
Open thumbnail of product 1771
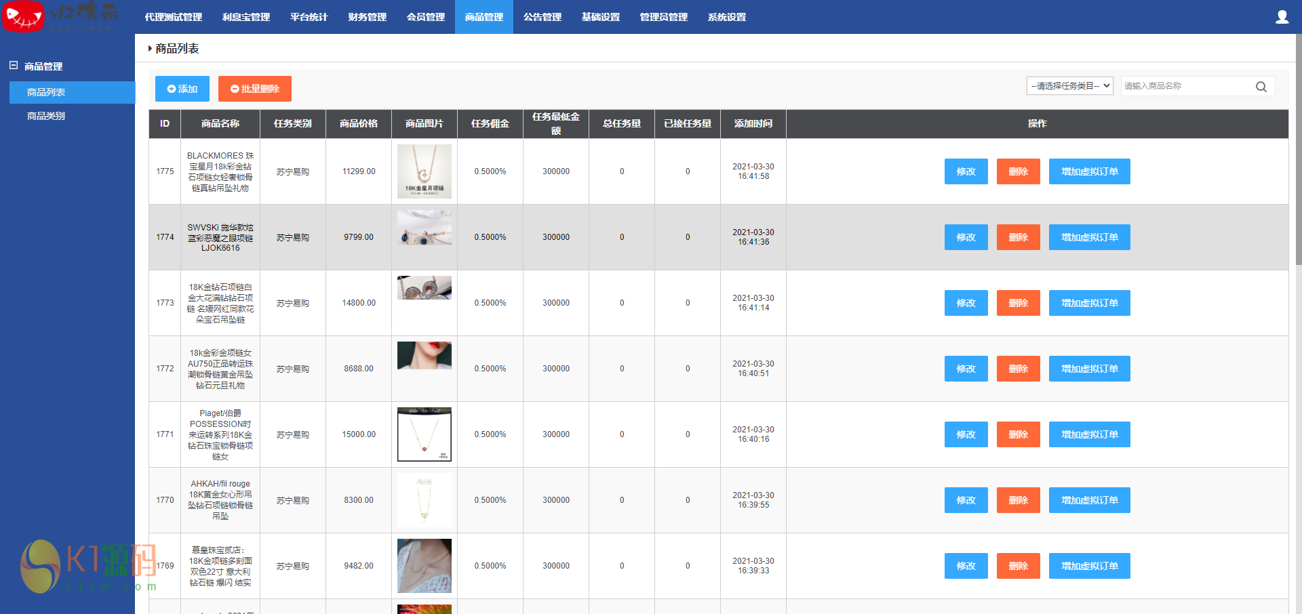tap(424, 434)
